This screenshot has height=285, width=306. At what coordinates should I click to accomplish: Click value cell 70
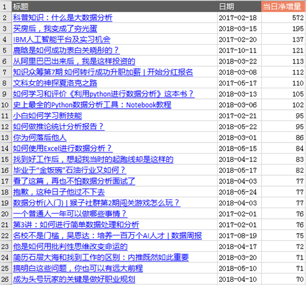point(283,279)
